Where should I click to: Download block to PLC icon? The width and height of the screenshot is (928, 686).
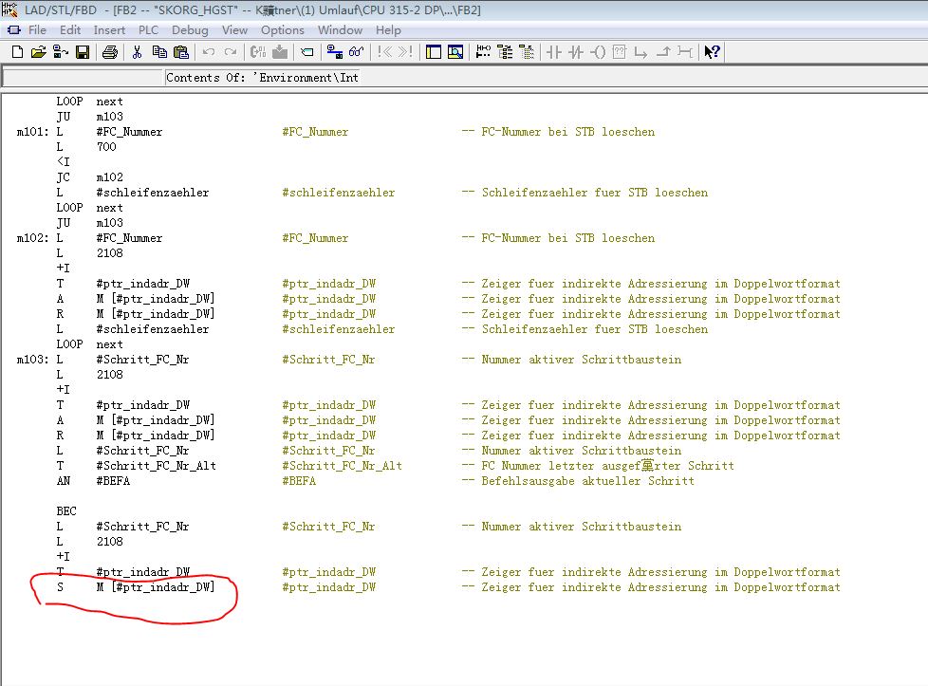[279, 52]
